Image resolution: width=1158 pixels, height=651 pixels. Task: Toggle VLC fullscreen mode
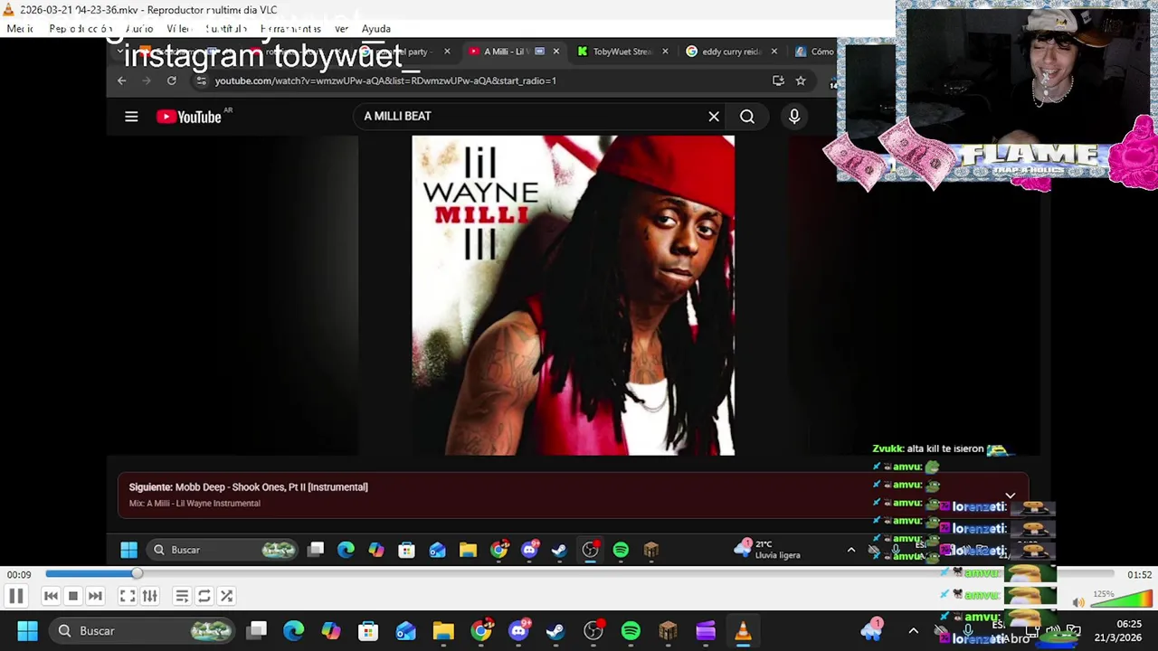(x=128, y=596)
